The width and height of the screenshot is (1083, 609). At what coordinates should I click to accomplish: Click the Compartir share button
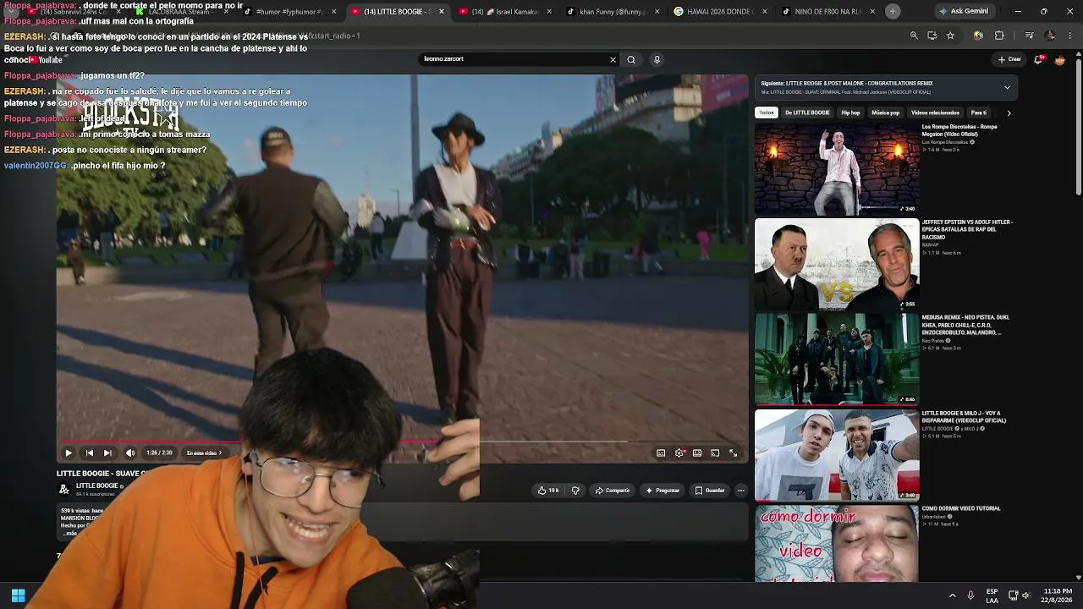tap(613, 491)
